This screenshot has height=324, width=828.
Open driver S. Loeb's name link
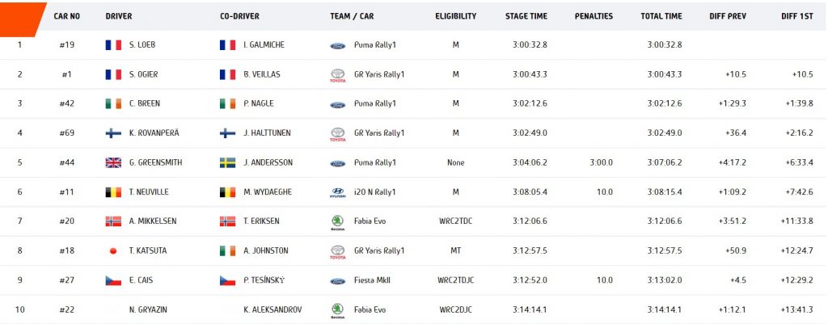(142, 45)
